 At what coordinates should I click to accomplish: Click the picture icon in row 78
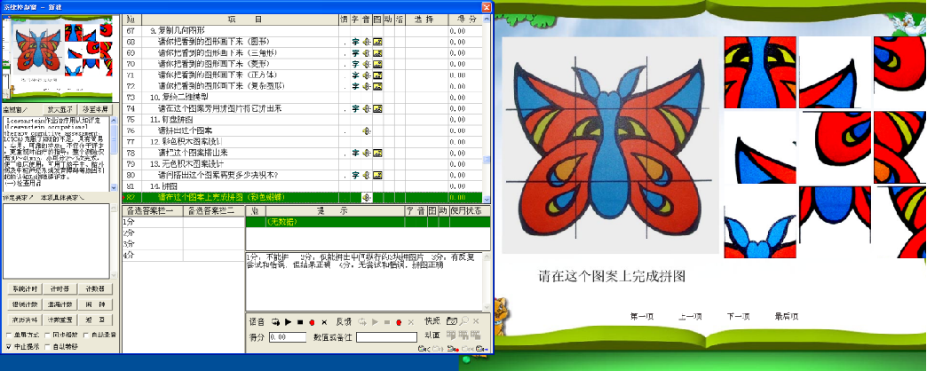[377, 153]
